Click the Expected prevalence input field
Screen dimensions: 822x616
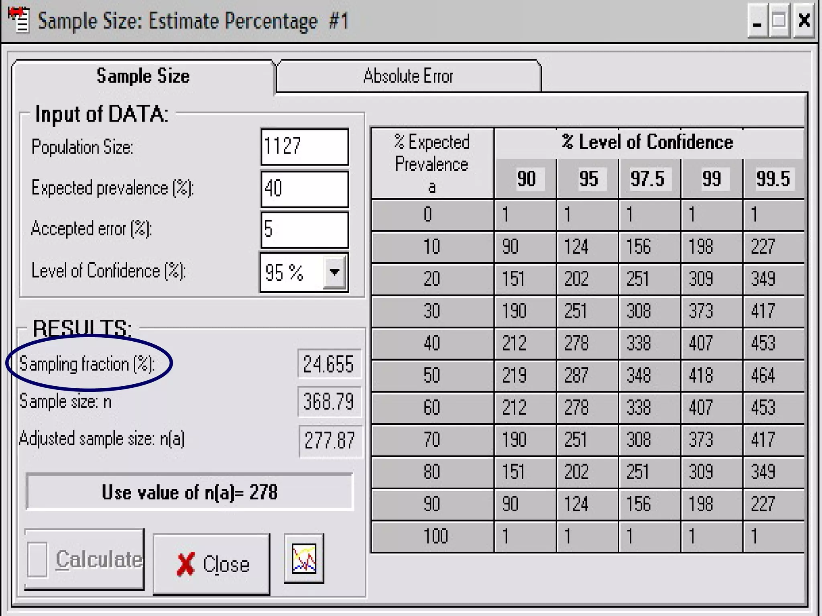(304, 189)
